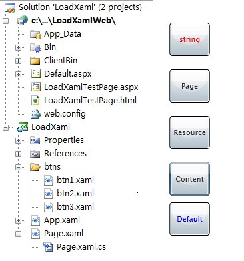Click the LoadXamlTestPage.html file icon
This screenshot has height=261, width=244.
pos(35,101)
